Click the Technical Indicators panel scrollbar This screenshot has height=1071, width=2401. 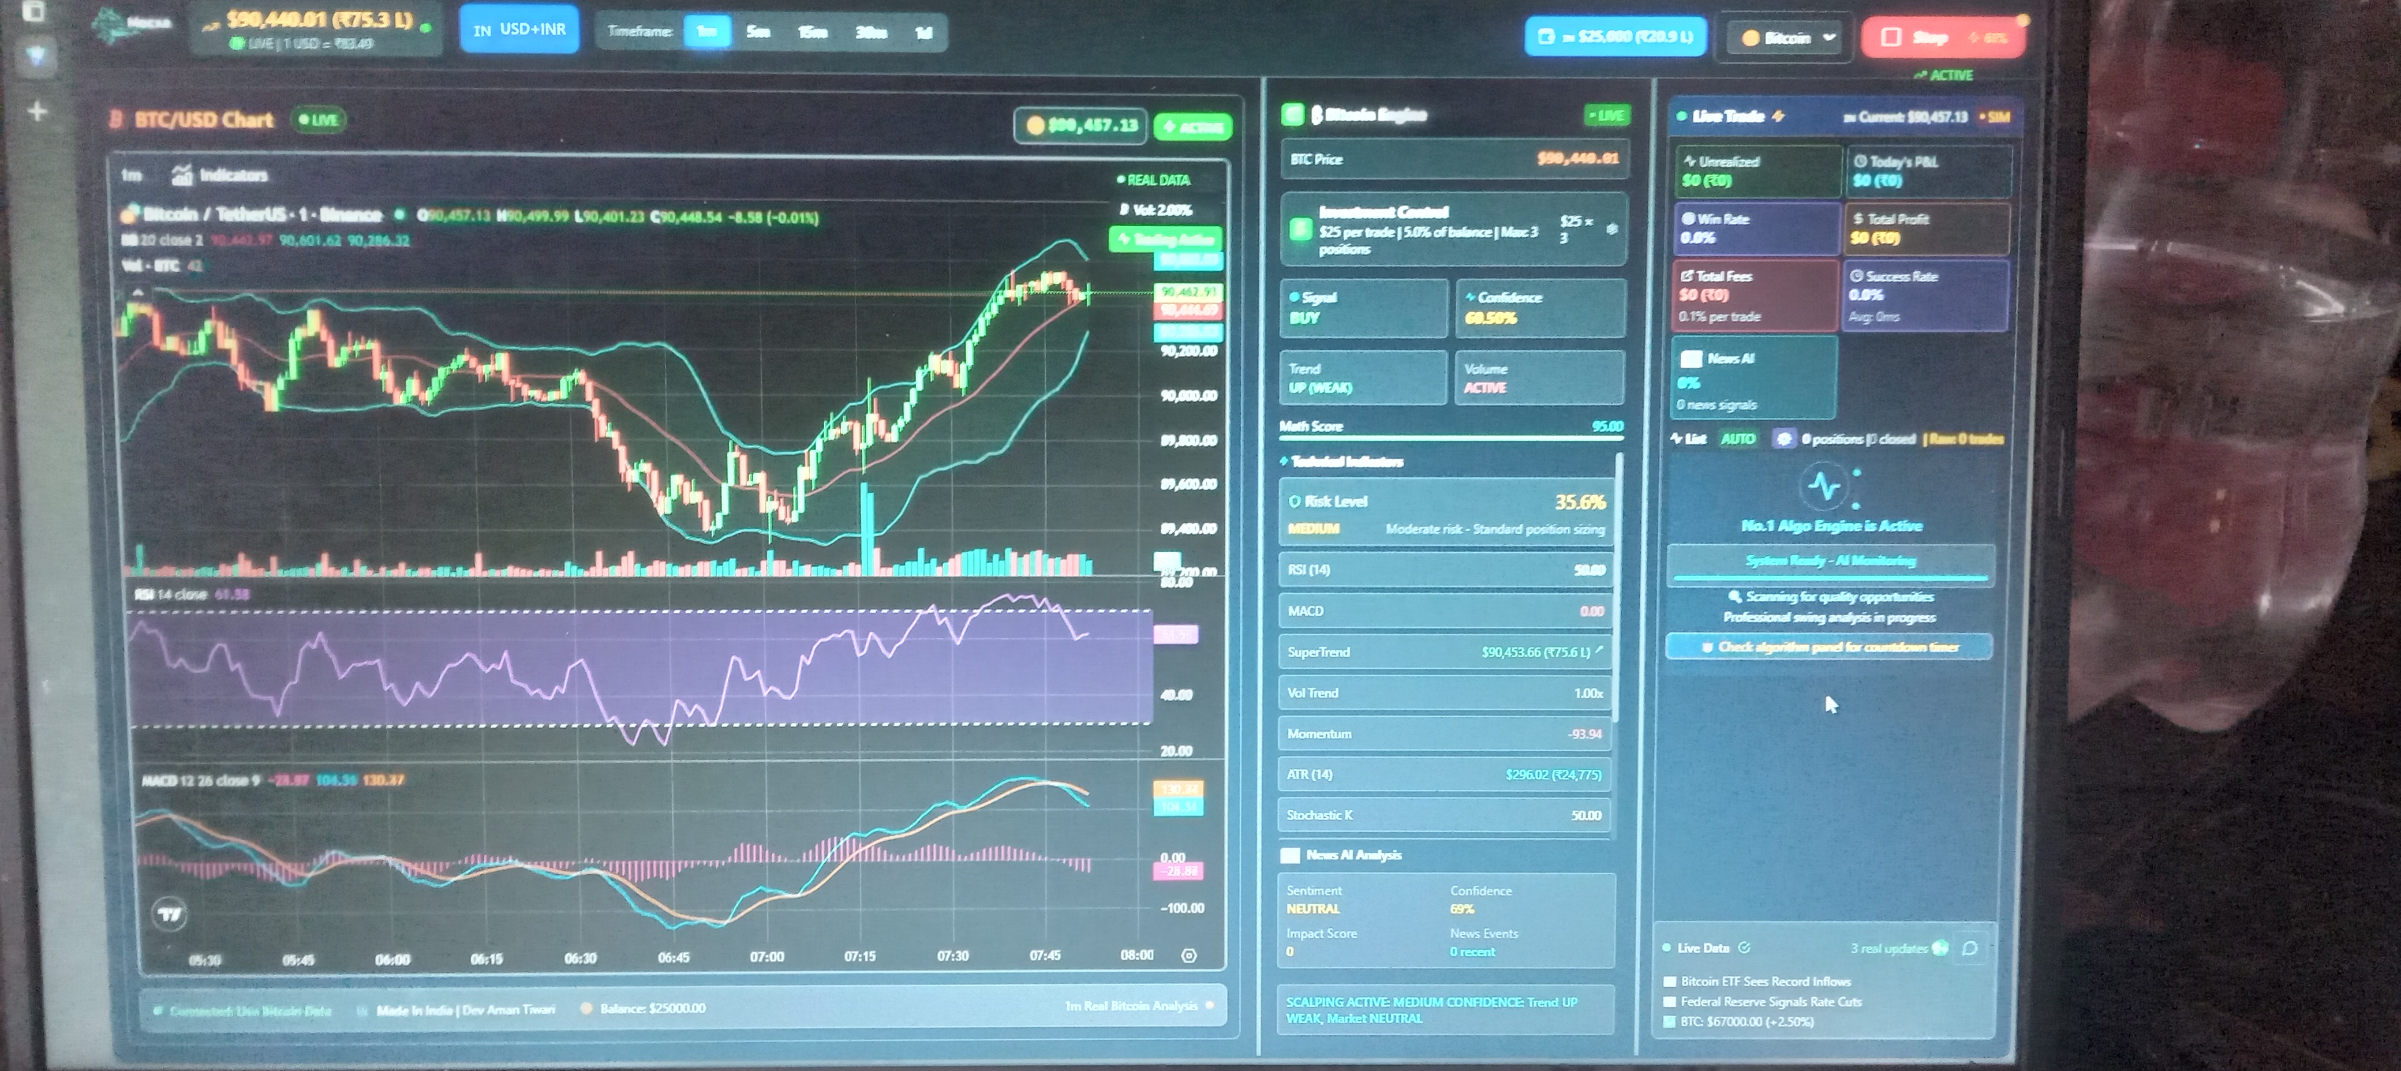click(1619, 587)
